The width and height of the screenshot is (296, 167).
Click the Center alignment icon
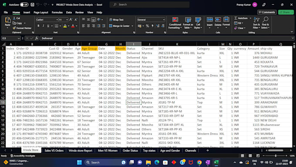point(88,26)
